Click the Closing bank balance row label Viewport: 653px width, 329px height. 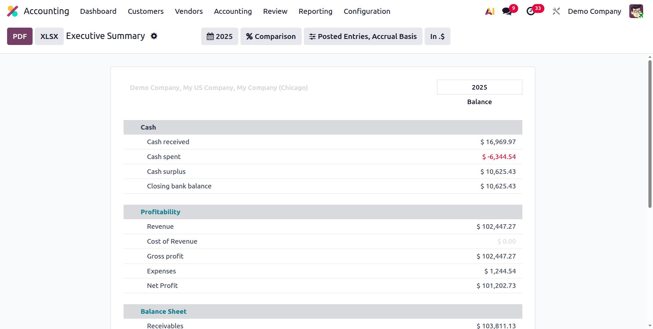pos(179,186)
